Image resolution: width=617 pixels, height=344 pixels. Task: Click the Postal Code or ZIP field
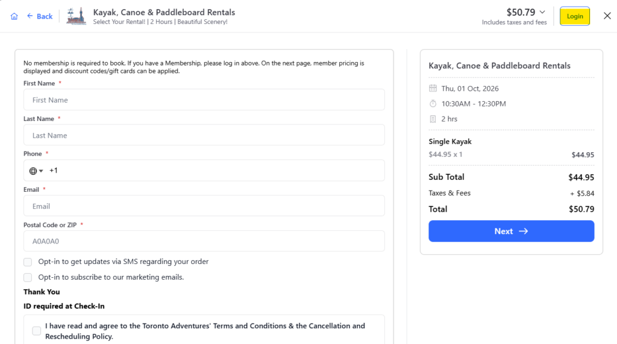pos(204,241)
